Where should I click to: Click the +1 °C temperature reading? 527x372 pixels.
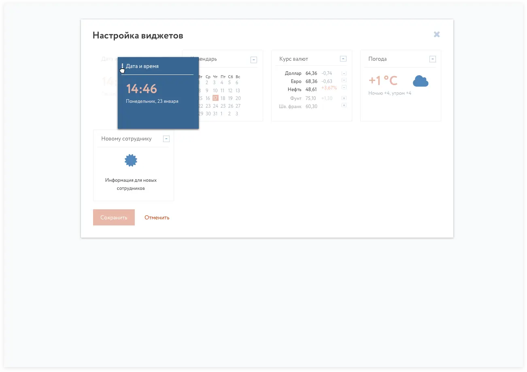(x=383, y=81)
